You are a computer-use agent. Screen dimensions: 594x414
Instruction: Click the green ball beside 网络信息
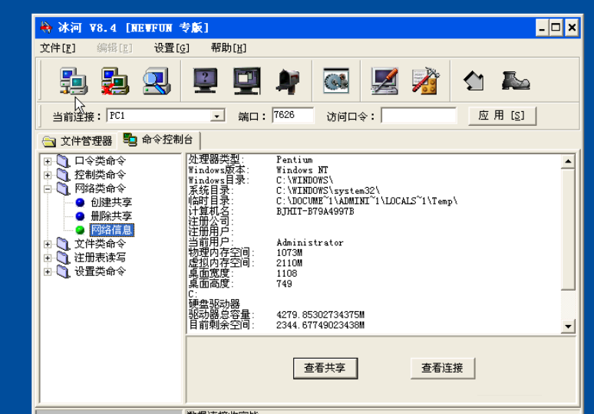(80, 230)
